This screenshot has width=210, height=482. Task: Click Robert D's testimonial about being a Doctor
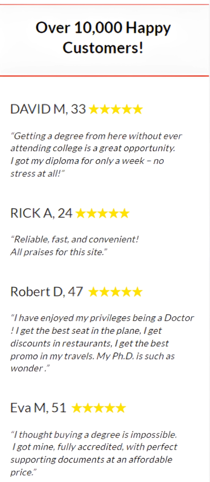(x=102, y=343)
